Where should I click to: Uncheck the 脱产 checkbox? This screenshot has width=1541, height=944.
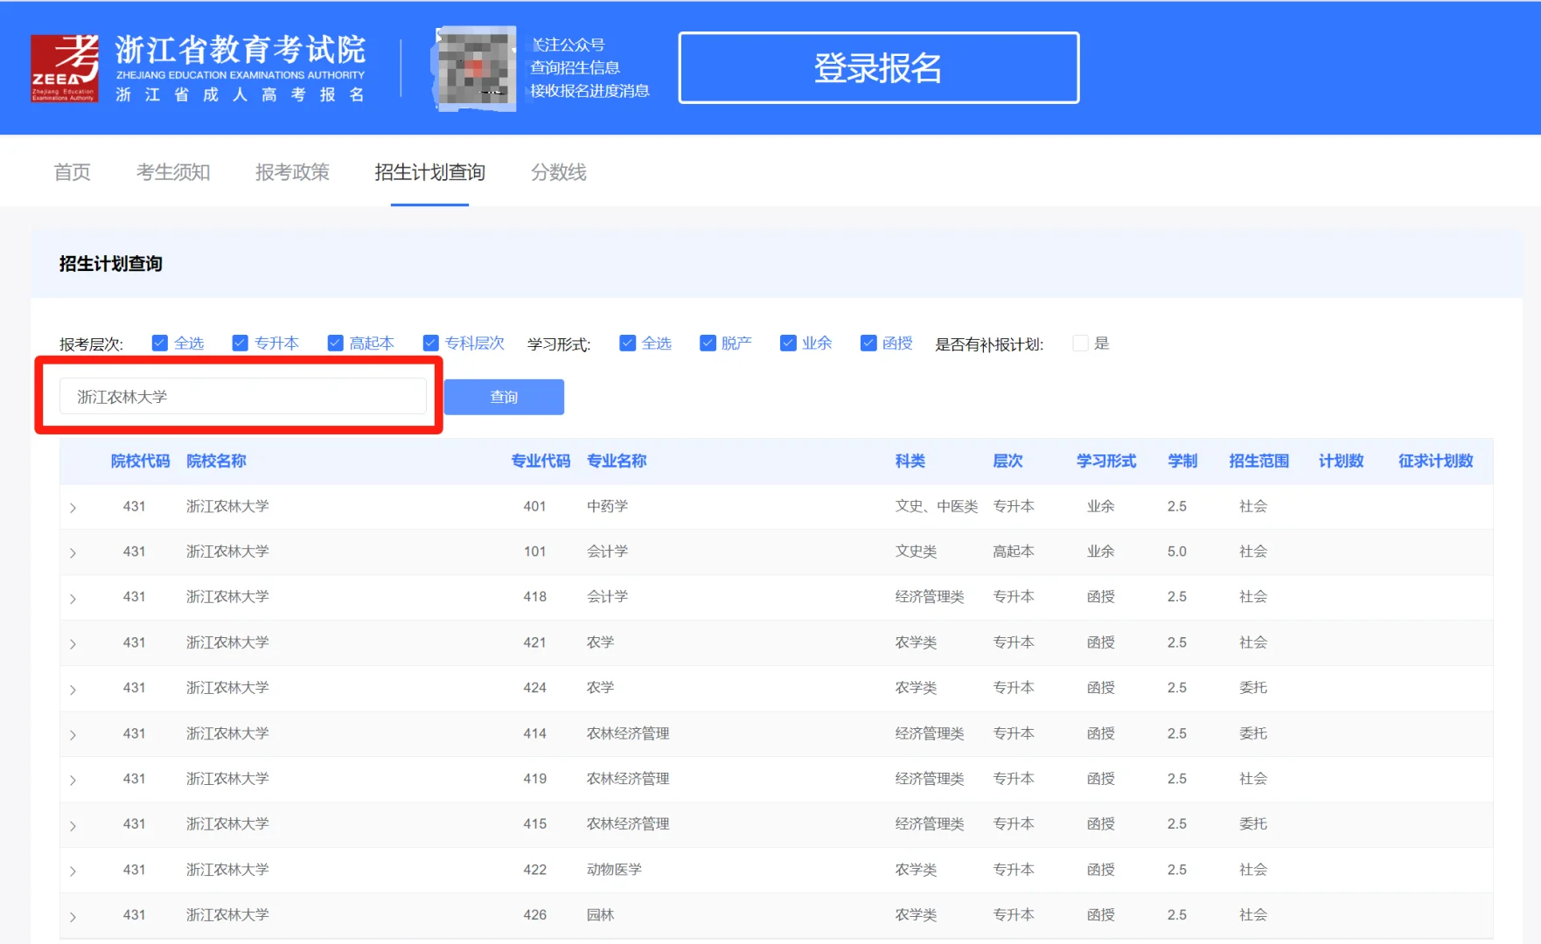(708, 343)
